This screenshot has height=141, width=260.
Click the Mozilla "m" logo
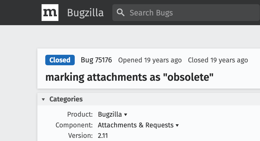(50, 13)
